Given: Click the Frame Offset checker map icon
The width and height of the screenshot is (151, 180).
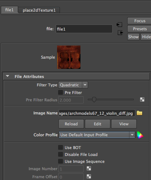Looking at the screenshot, I should [x=89, y=176].
